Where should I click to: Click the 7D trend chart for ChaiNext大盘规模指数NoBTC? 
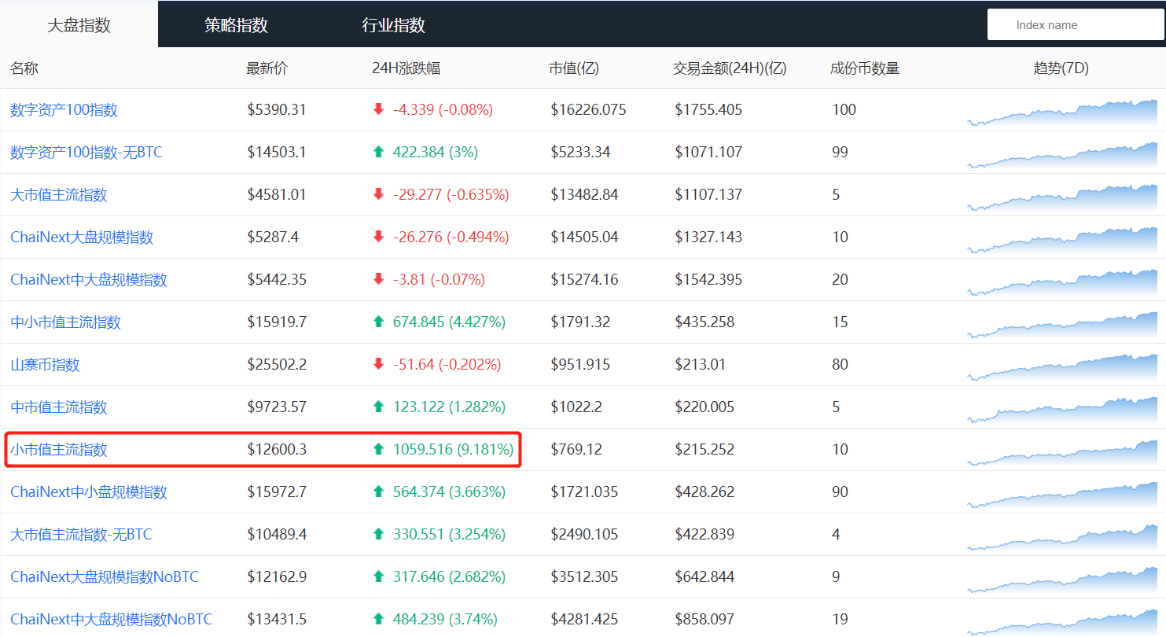tap(1062, 580)
